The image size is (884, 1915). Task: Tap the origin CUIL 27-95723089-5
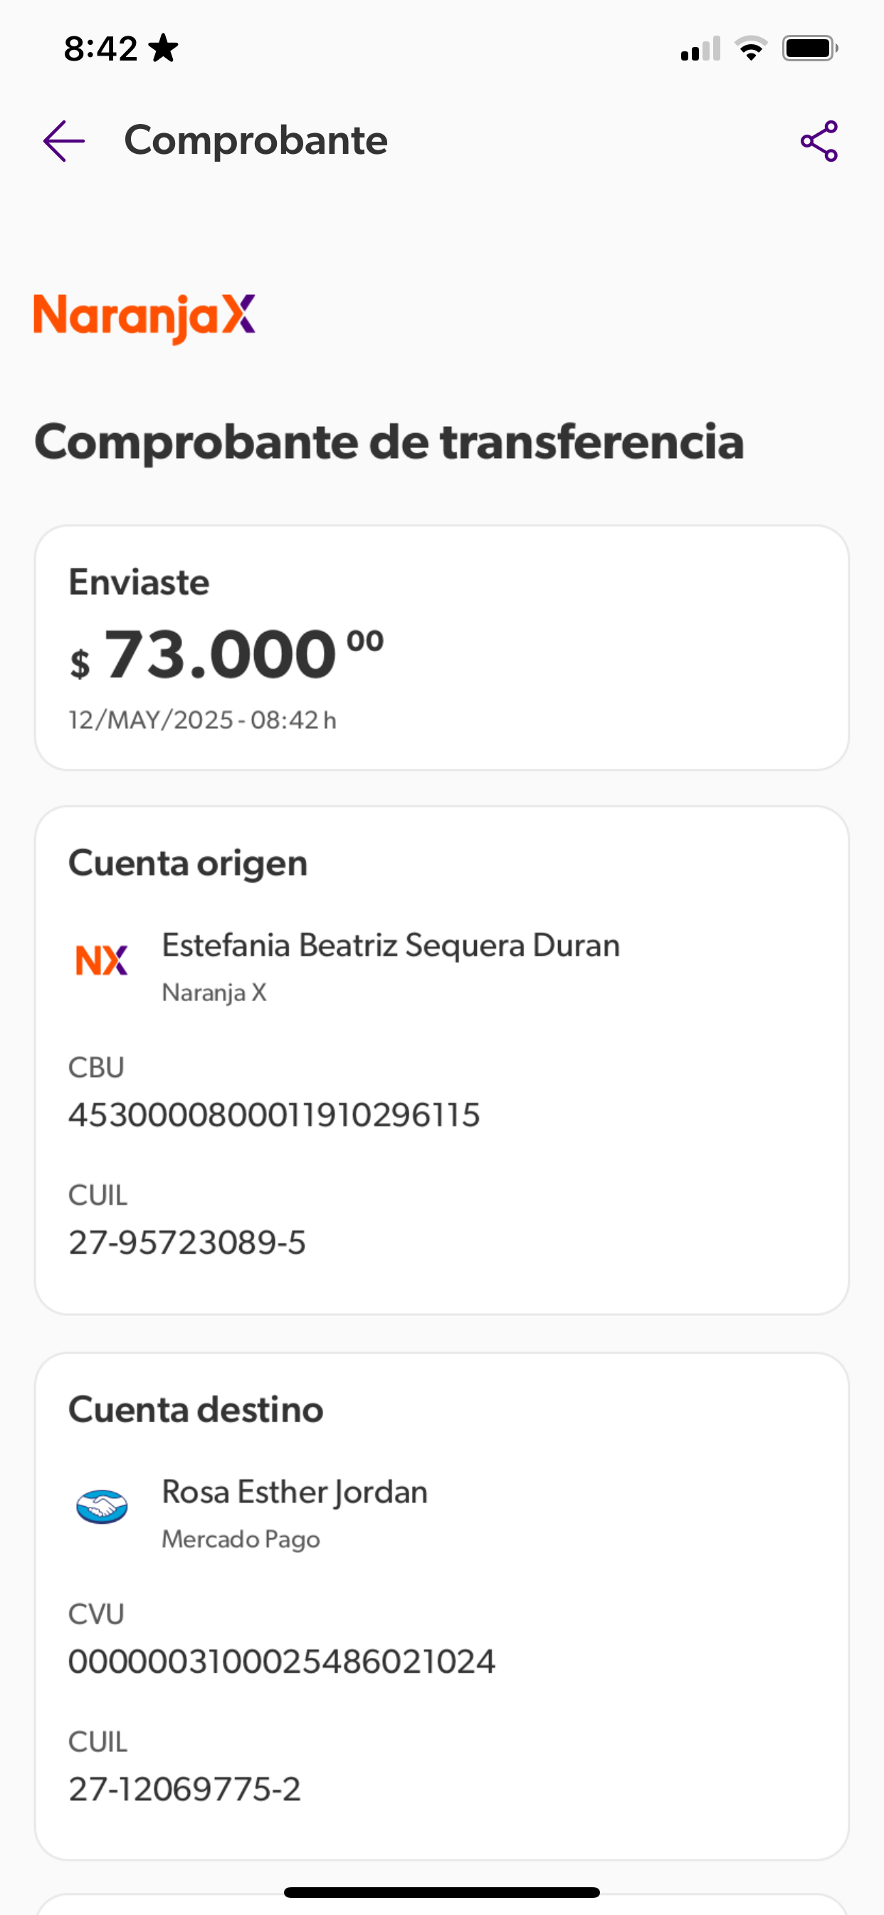187,1243
